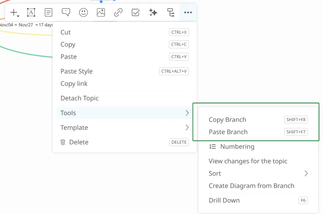Expand the Tools submenu arrow

pos(187,113)
